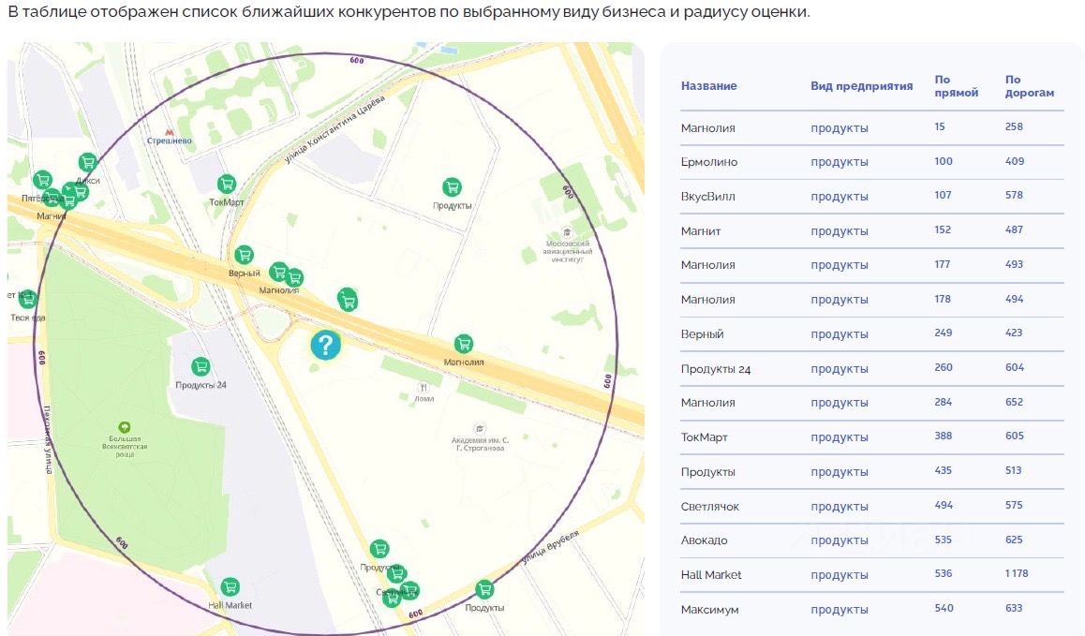Click Продукты marker just above Светлячок cluster

click(x=379, y=549)
